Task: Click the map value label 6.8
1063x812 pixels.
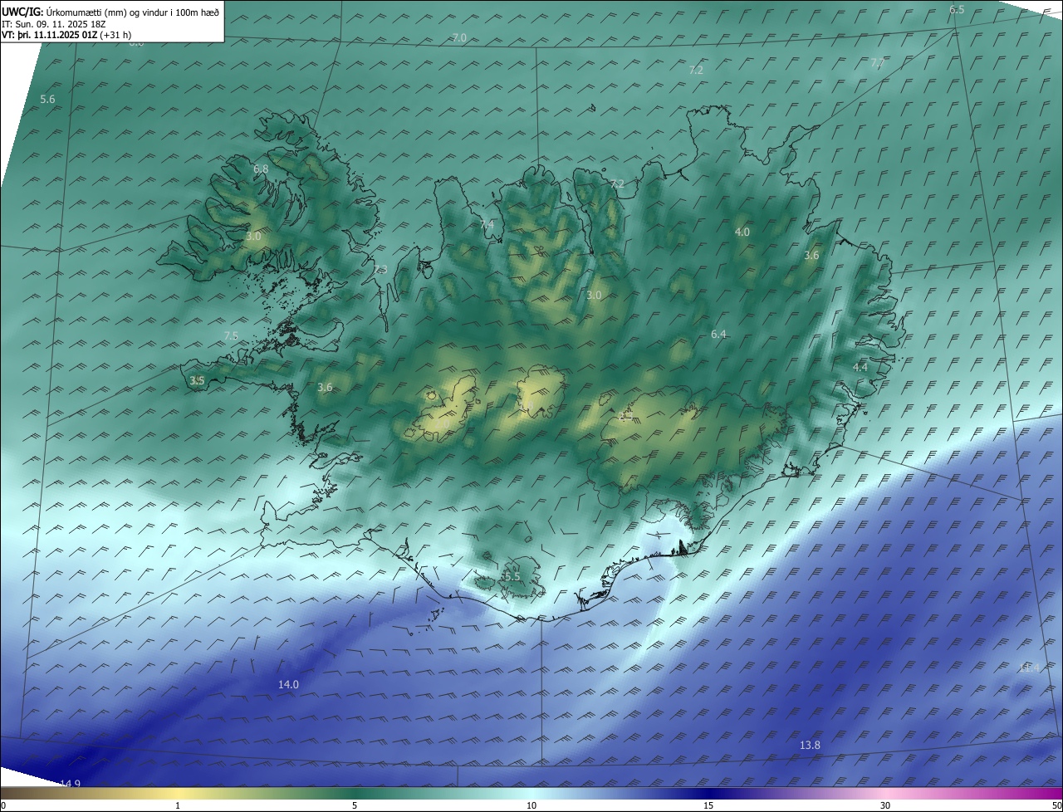Action: [261, 169]
